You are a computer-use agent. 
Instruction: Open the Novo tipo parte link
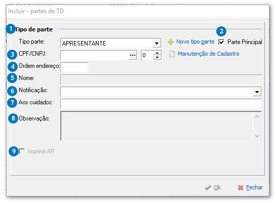tap(195, 42)
